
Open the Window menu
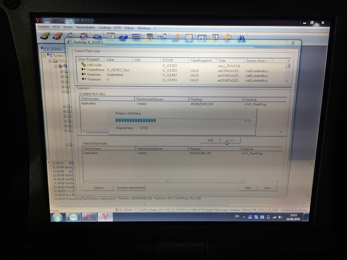point(144,28)
